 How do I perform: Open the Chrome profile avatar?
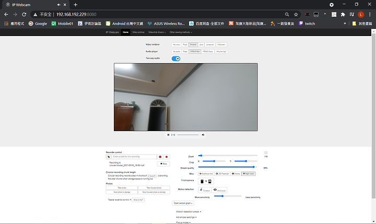[x=361, y=15]
